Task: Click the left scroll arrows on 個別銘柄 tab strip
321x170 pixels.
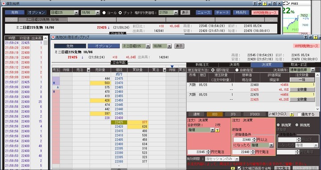Action: [x=11, y=20]
